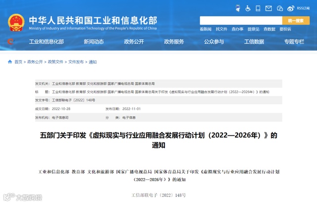Viewport: 317px width, 204px height.
Task: Open the 政务服务 nav menu
Action: click(174, 42)
